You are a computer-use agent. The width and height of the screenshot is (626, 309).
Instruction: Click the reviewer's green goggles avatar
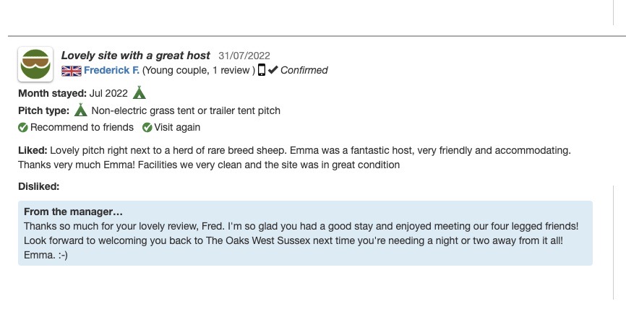(35, 64)
